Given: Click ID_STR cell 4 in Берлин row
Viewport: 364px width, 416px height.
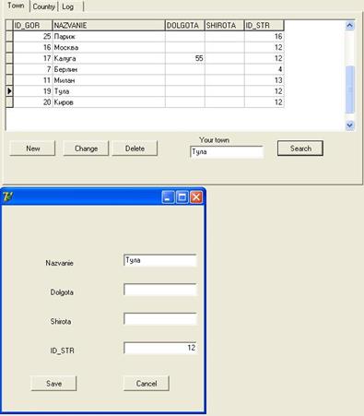Looking at the screenshot, I should [264, 69].
